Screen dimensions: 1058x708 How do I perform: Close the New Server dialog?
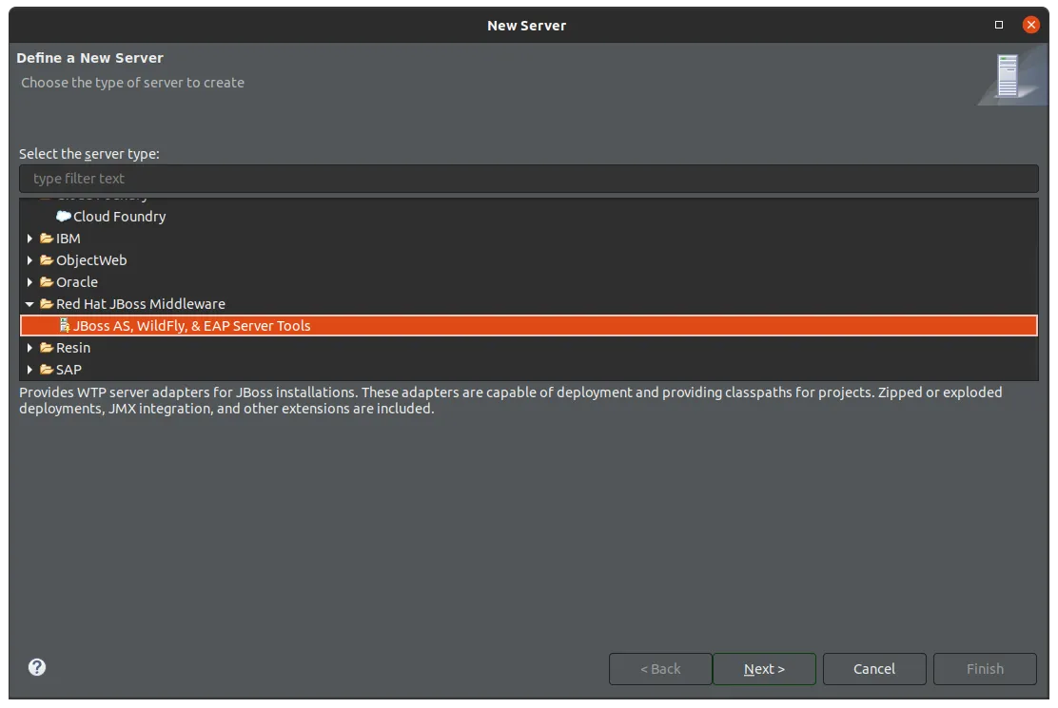click(1031, 25)
